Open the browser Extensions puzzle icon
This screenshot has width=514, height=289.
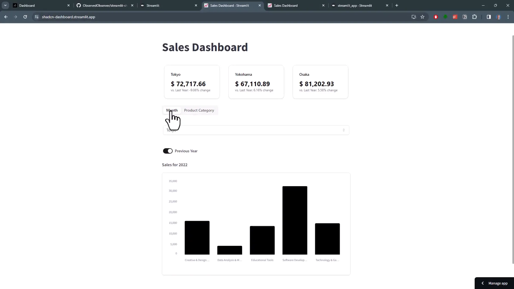(475, 17)
